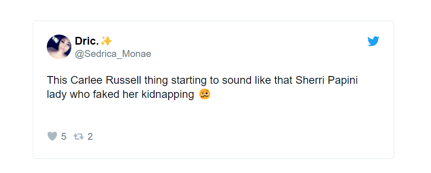Open Dric.'s round profile picture
The width and height of the screenshot is (431, 173).
point(59,47)
